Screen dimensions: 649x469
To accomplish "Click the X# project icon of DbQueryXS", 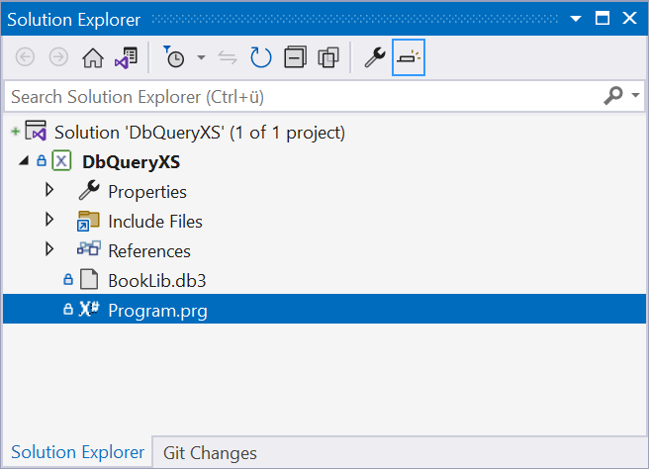I will click(61, 161).
